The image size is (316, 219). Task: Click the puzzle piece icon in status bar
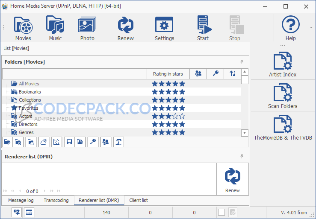(17, 212)
